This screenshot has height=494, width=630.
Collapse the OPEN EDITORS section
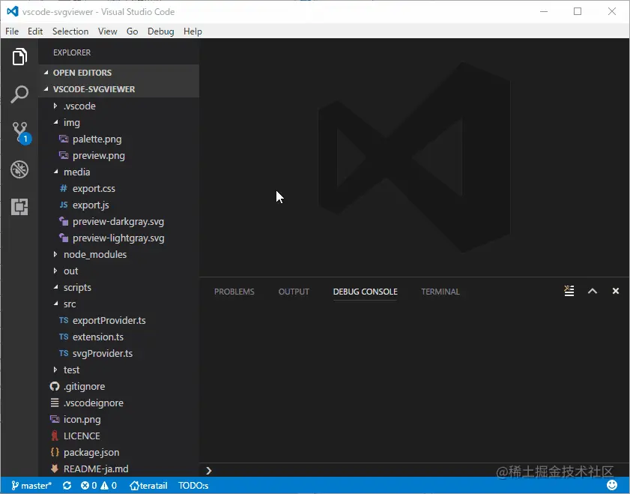click(119, 73)
